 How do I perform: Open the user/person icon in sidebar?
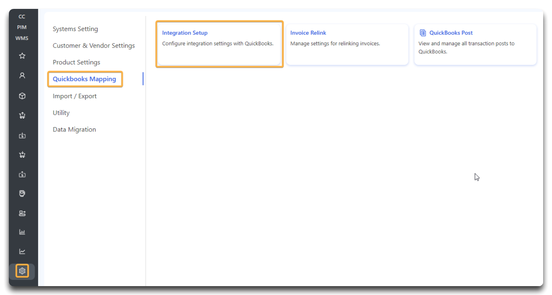click(x=22, y=76)
